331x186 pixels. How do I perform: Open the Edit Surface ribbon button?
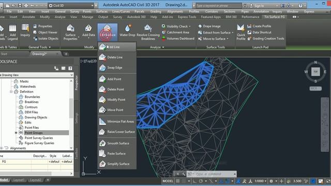107,32
